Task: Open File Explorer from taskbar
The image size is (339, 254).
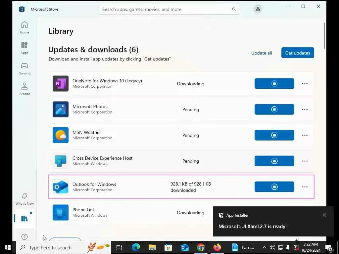Action: click(x=152, y=247)
